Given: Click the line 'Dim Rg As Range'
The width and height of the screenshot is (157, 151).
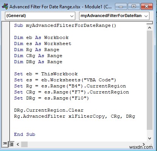Looking at the screenshot, I should click(x=37, y=50).
